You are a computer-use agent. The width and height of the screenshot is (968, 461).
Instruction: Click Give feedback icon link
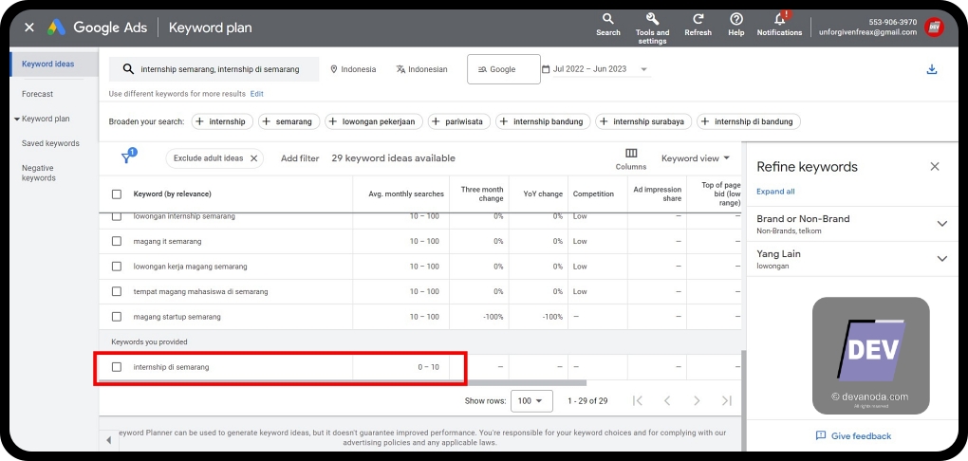853,435
